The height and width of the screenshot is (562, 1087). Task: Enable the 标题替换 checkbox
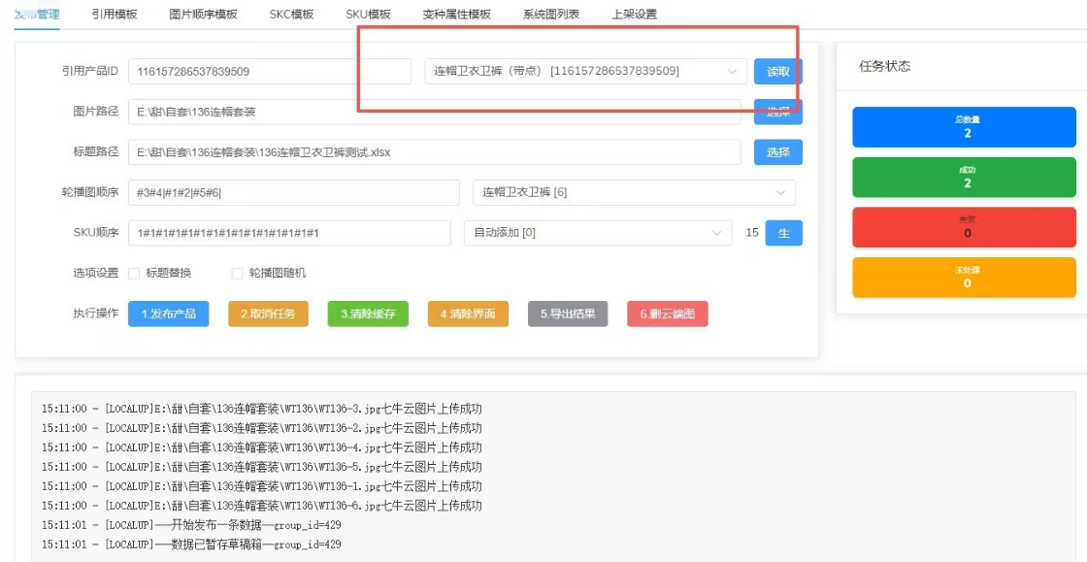coord(134,274)
